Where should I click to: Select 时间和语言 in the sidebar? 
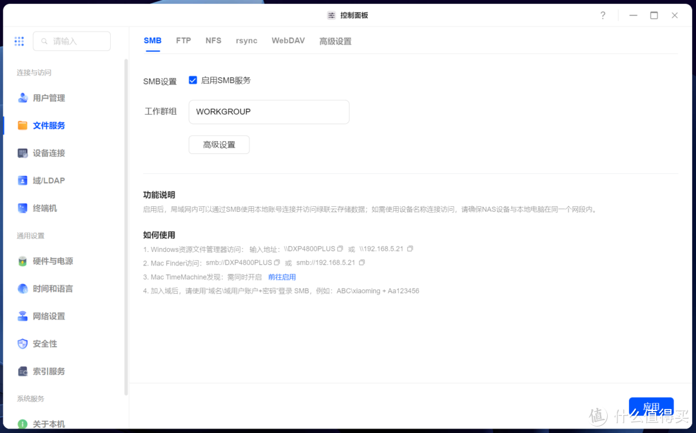click(x=53, y=289)
